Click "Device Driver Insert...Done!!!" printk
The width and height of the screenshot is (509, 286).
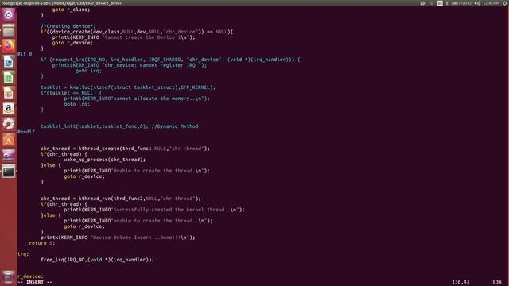click(x=118, y=238)
